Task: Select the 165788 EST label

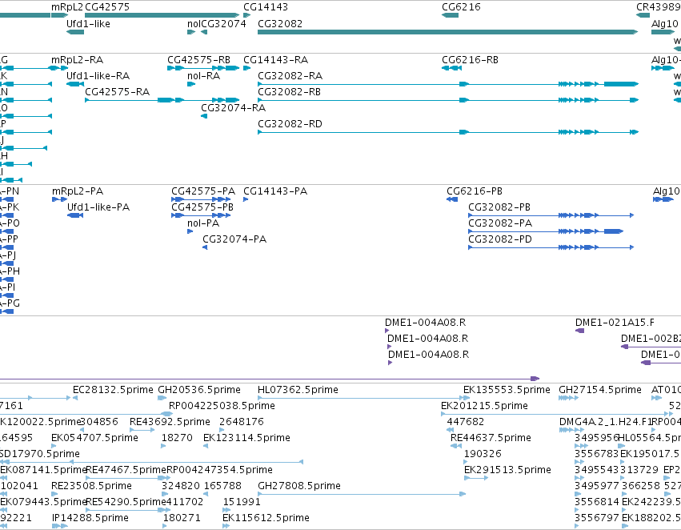Action: pos(222,486)
